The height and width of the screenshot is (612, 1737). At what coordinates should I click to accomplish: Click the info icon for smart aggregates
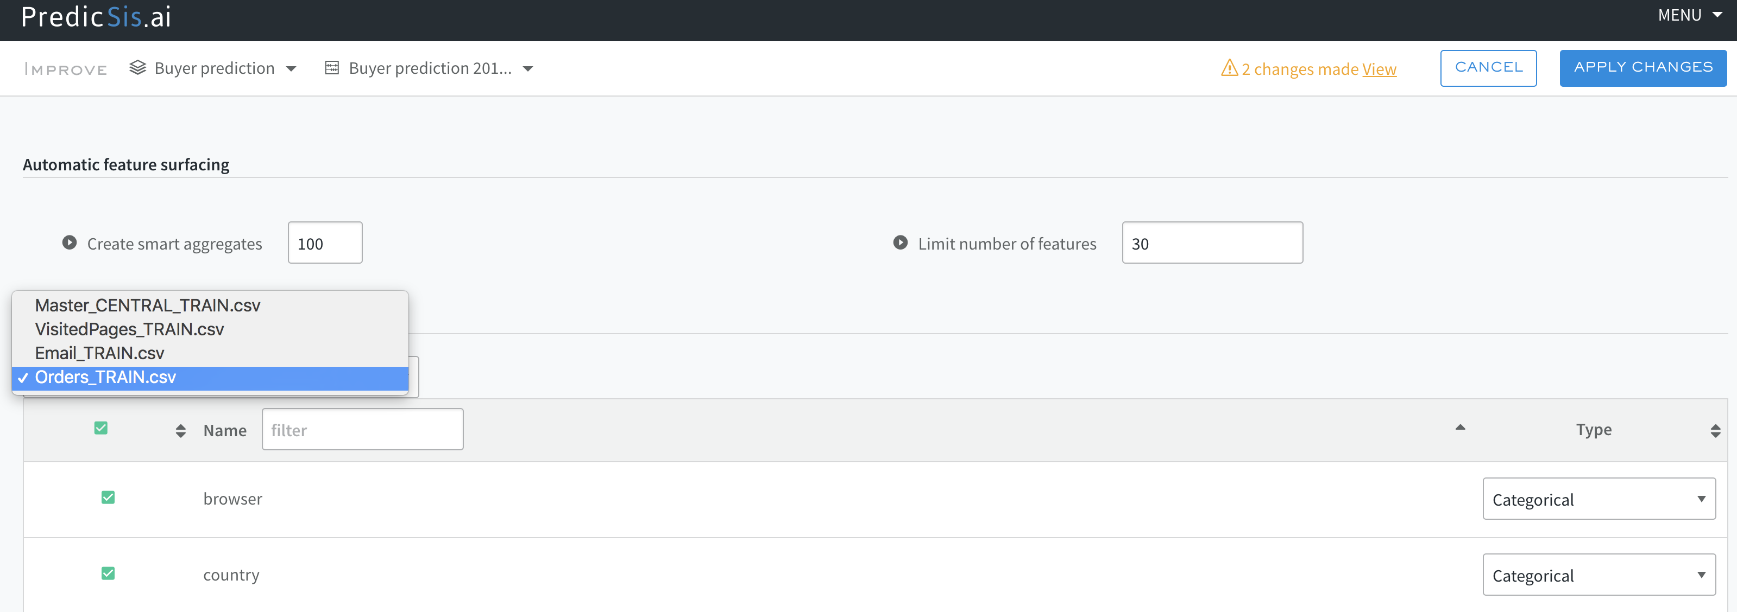tap(70, 243)
